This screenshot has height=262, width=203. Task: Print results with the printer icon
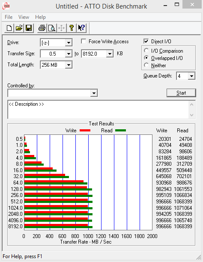coord(42,28)
